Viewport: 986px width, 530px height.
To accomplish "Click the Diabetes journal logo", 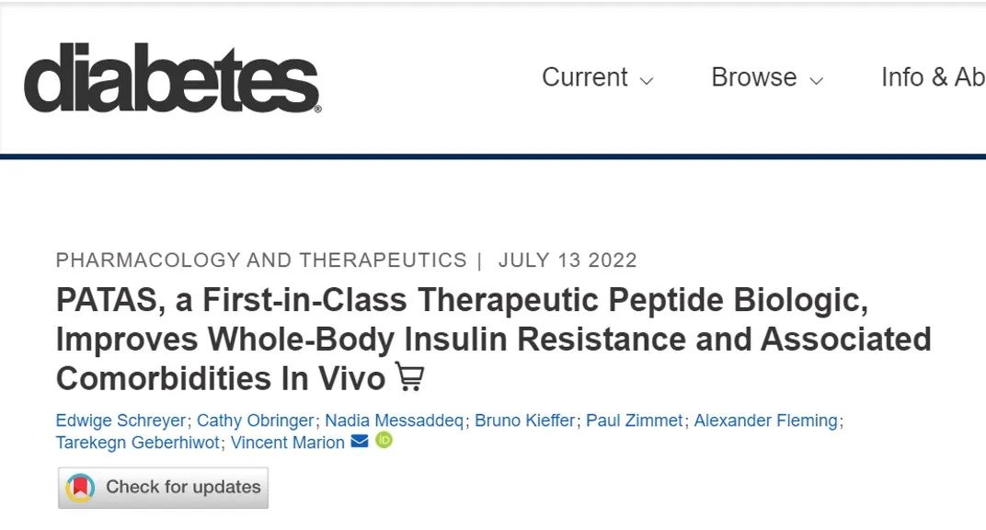I will tap(172, 78).
